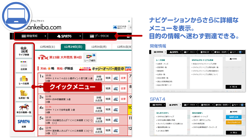
Task: Click the red 変更 button for 3R
Action: (x=123, y=99)
